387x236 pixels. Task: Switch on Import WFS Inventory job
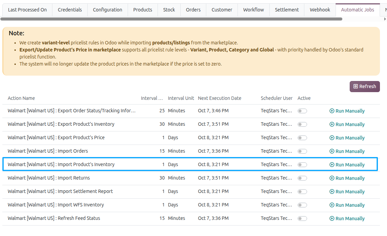click(302, 205)
